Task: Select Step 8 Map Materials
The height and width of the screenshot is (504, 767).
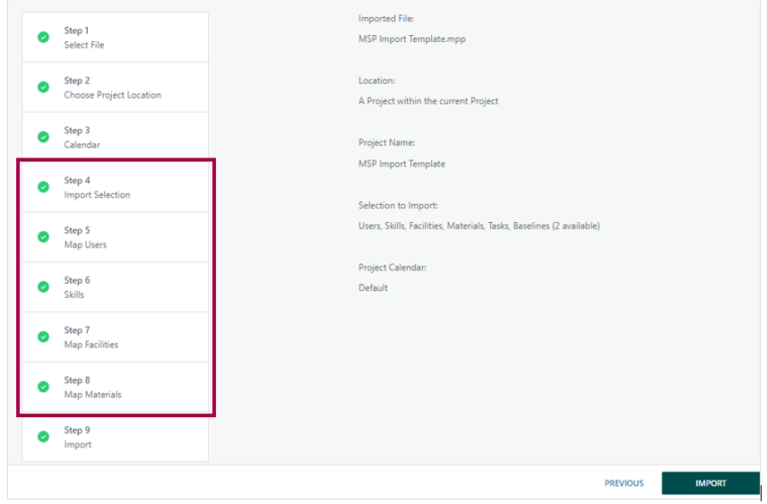Action: pos(115,387)
